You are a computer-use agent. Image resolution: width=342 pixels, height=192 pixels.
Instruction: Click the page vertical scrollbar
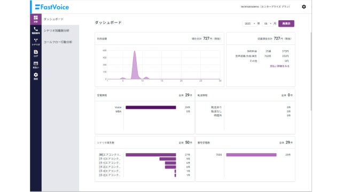311,72
